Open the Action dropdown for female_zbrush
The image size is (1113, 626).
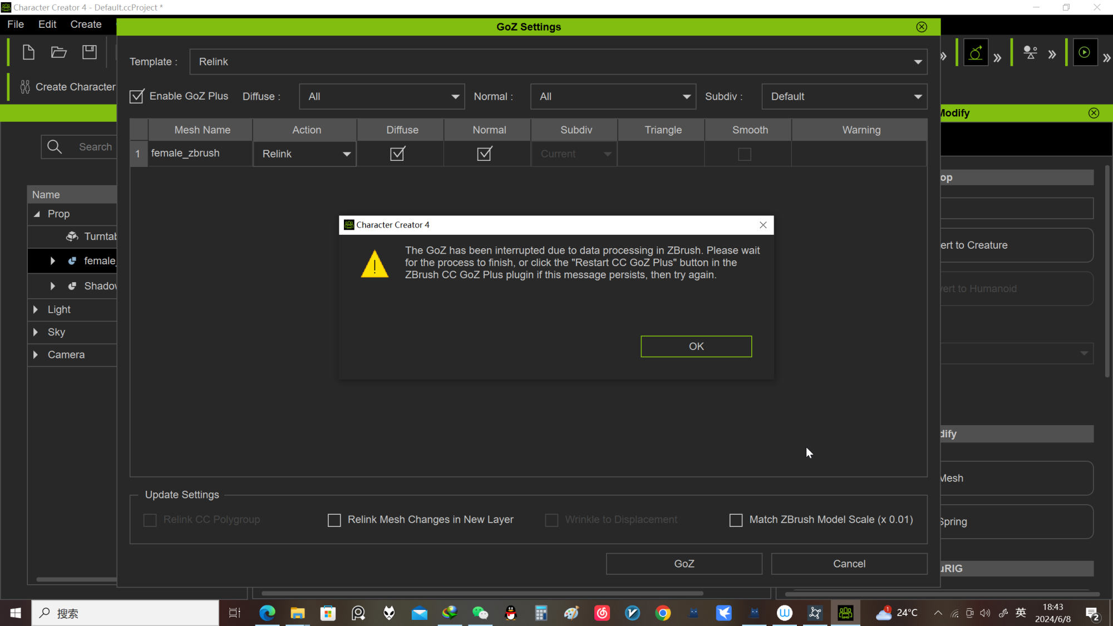(304, 154)
